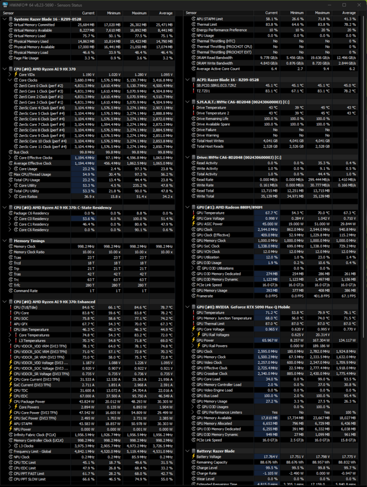
Task: Click the left pane Minimum column header
Action: coord(110,13)
